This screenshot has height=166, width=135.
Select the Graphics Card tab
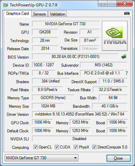[x=18, y=13]
